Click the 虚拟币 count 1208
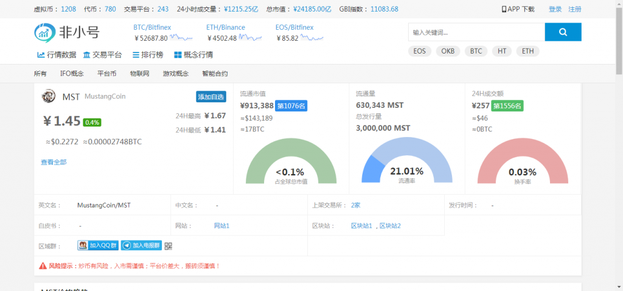This screenshot has height=291, width=623. tap(68, 9)
